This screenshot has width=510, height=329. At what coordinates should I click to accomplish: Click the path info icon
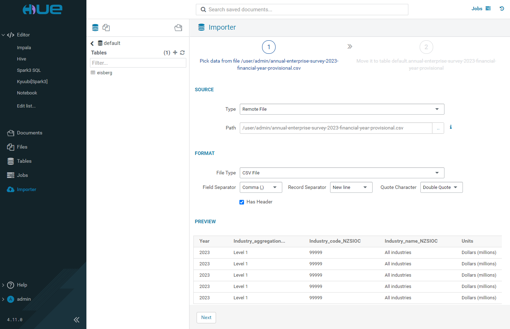point(450,127)
